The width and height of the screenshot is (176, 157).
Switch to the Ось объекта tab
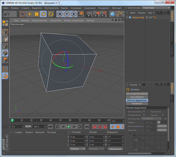137,97
